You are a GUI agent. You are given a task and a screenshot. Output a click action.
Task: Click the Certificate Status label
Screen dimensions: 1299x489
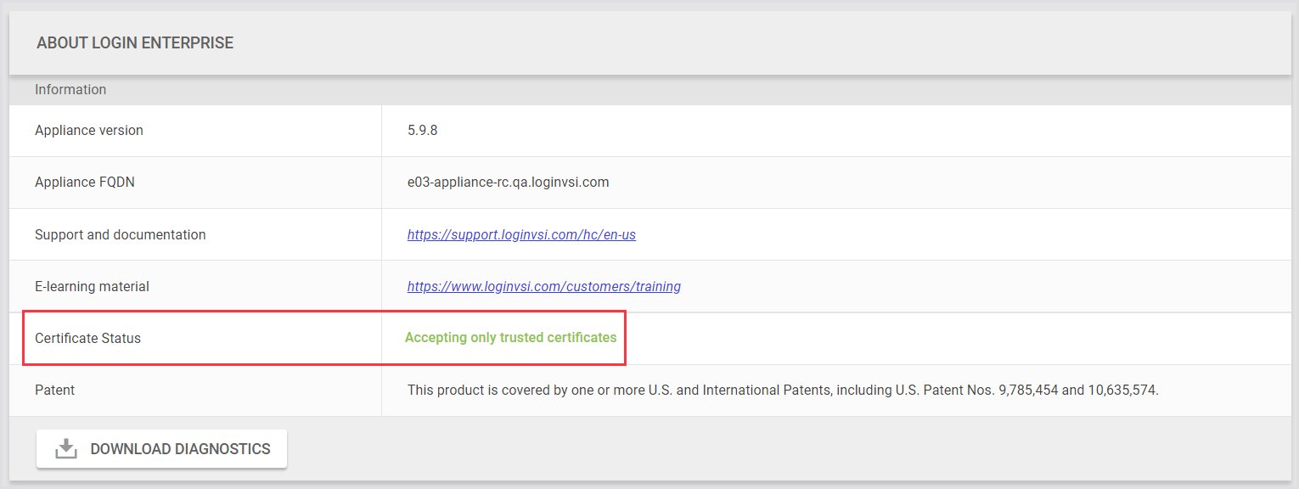tap(88, 338)
